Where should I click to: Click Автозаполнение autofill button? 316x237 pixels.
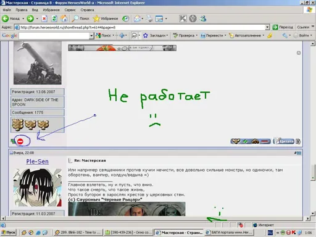245,35
